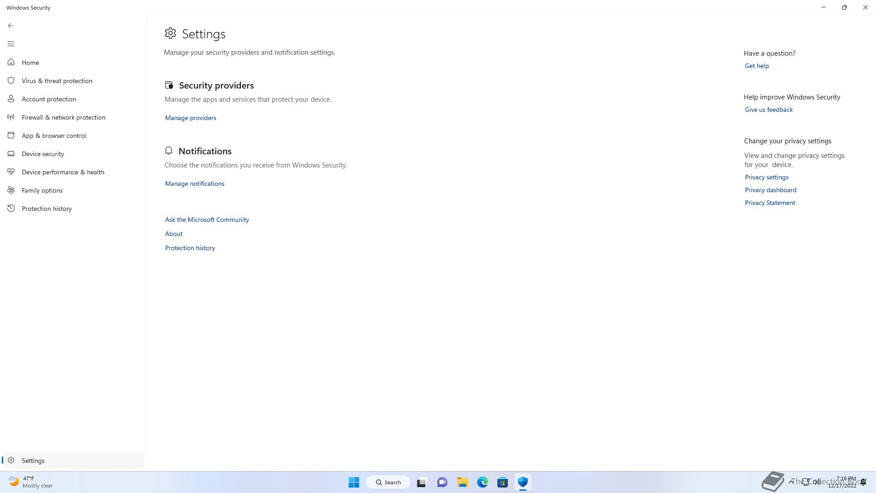
Task: Open the Chat app on taskbar
Action: click(442, 482)
